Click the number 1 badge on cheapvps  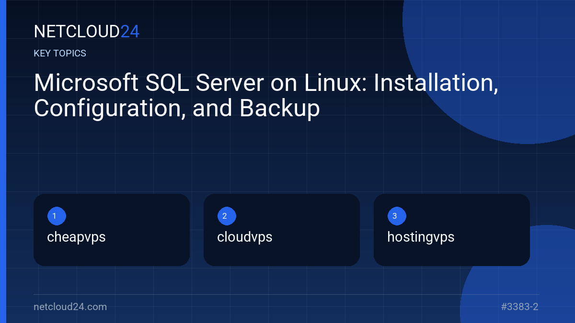(57, 216)
